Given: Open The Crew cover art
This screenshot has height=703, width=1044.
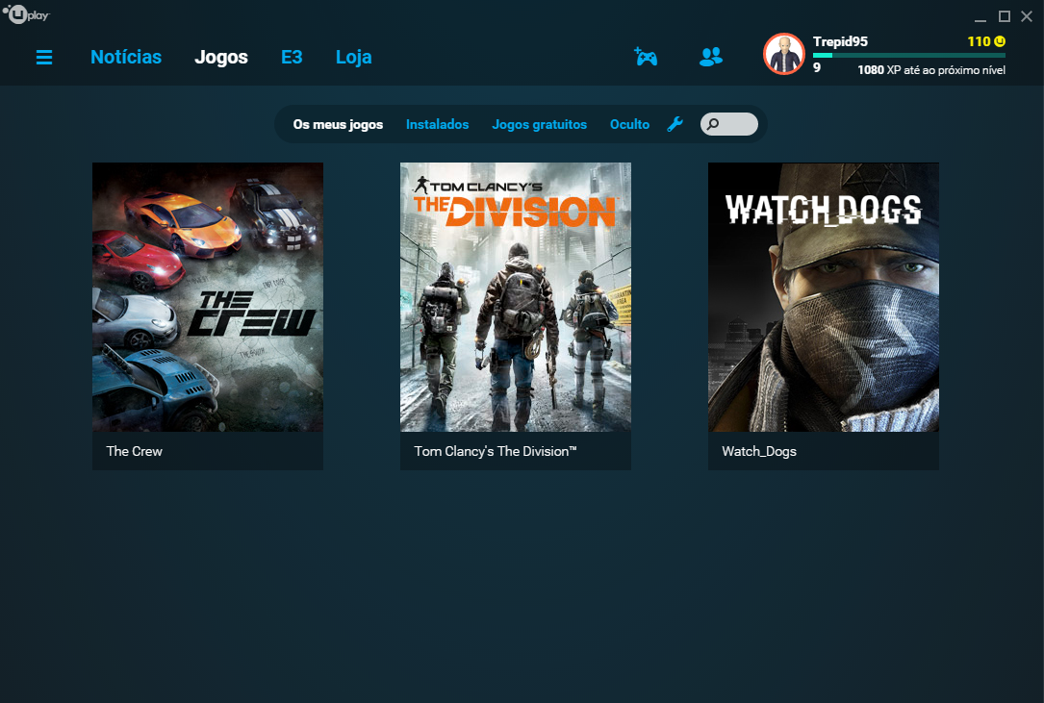Looking at the screenshot, I should [208, 297].
